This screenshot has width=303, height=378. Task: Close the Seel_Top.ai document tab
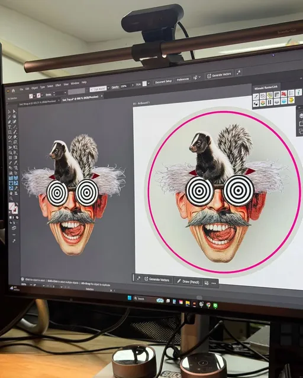click(x=101, y=96)
